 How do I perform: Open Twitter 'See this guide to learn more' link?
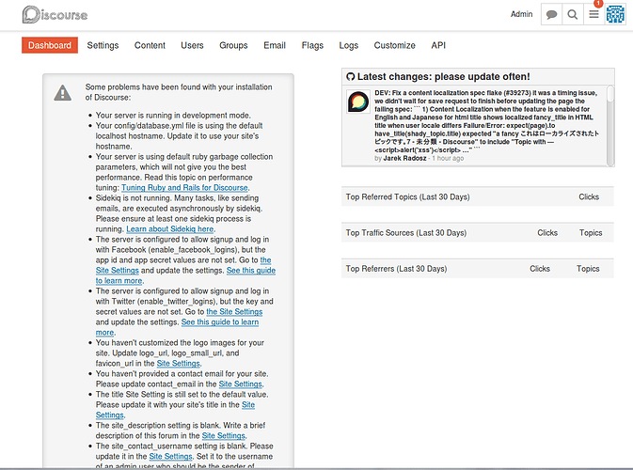220,321
